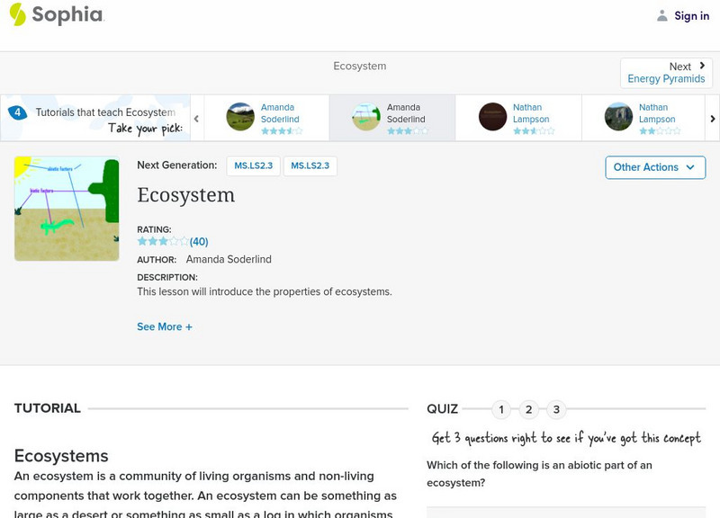This screenshot has height=518, width=720.
Task: Jump to quiz question 1
Action: tap(501, 409)
